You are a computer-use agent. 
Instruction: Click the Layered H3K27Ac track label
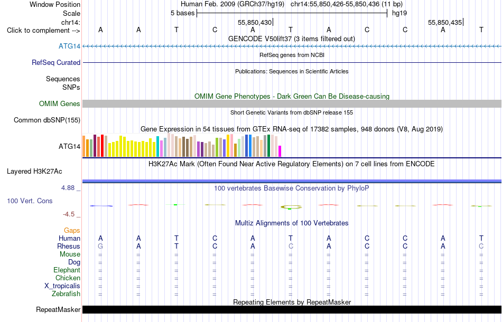pos(34,172)
